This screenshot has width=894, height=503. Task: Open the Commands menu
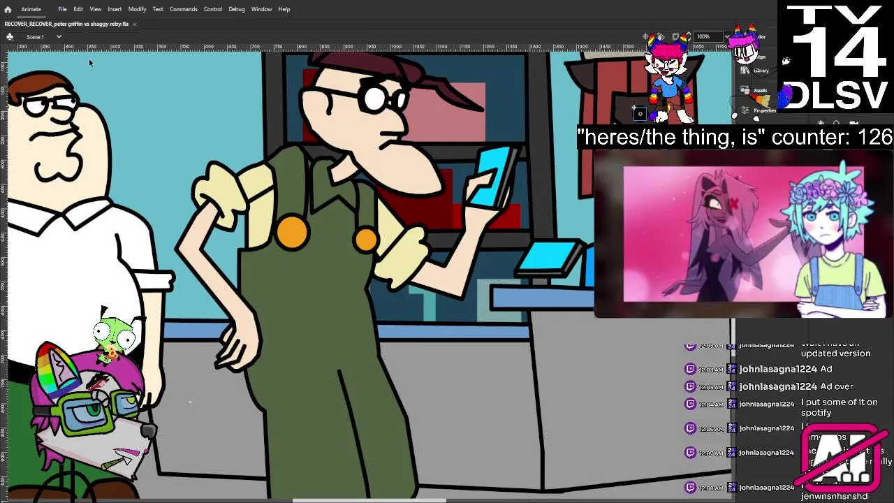pyautogui.click(x=183, y=9)
